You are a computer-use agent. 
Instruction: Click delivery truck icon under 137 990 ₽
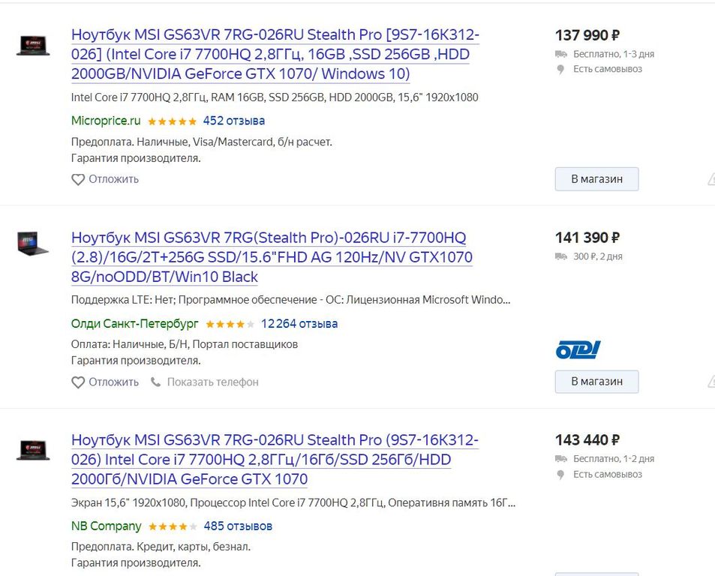click(560, 55)
